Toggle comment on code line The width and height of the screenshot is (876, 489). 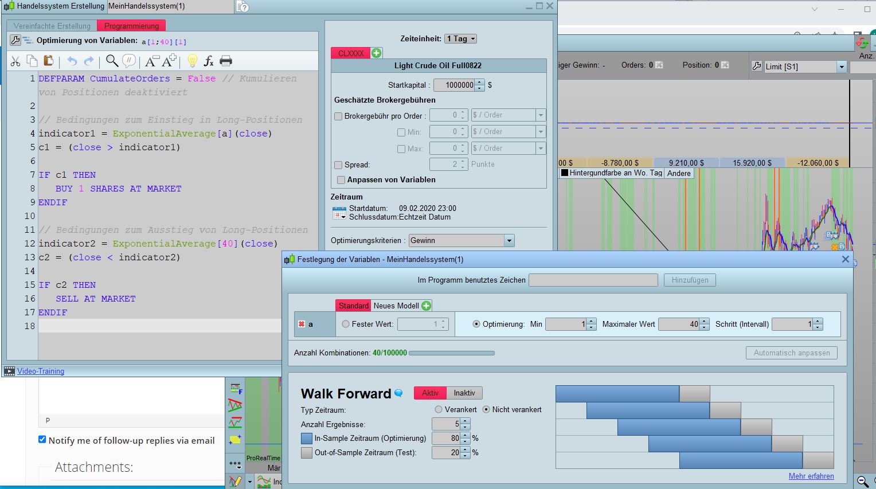[130, 61]
